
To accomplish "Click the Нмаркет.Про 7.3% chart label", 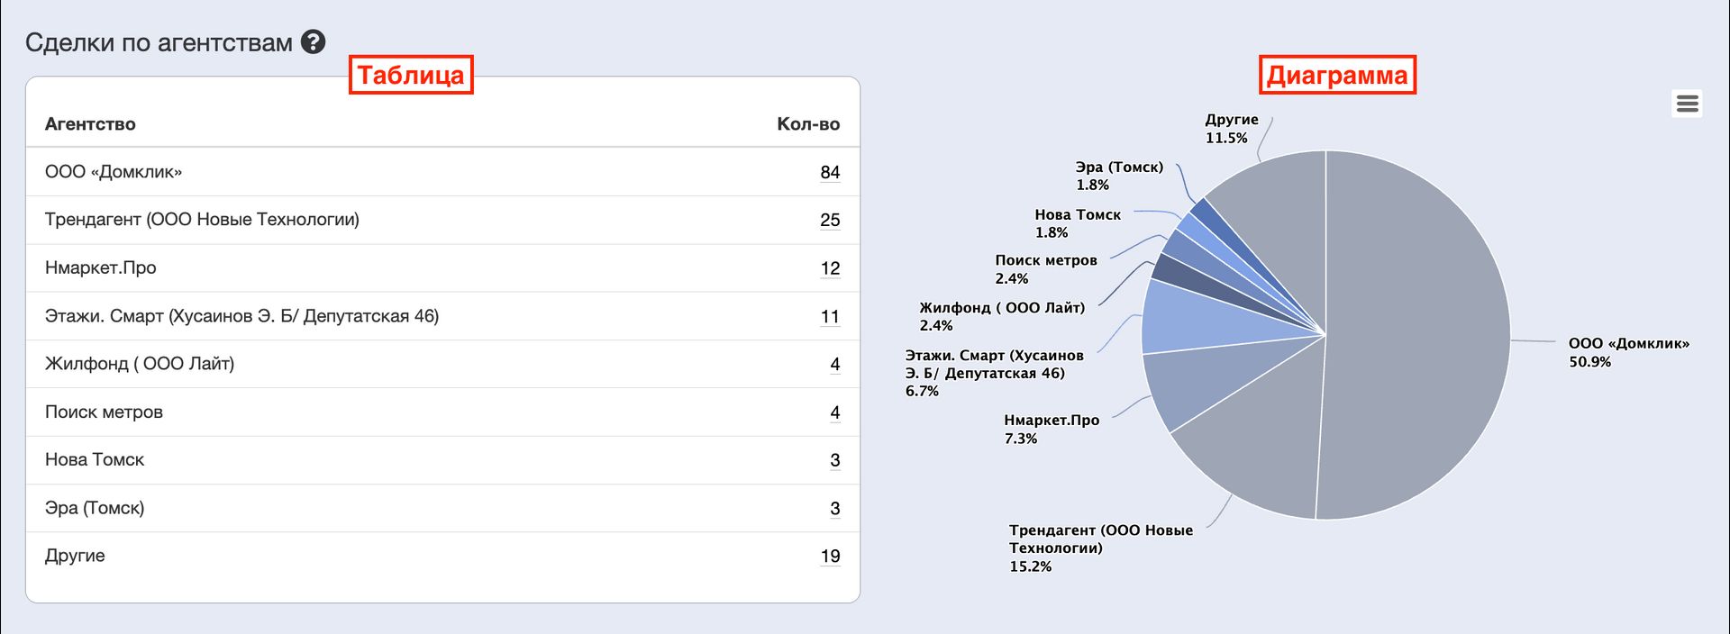I will 1052,429.
